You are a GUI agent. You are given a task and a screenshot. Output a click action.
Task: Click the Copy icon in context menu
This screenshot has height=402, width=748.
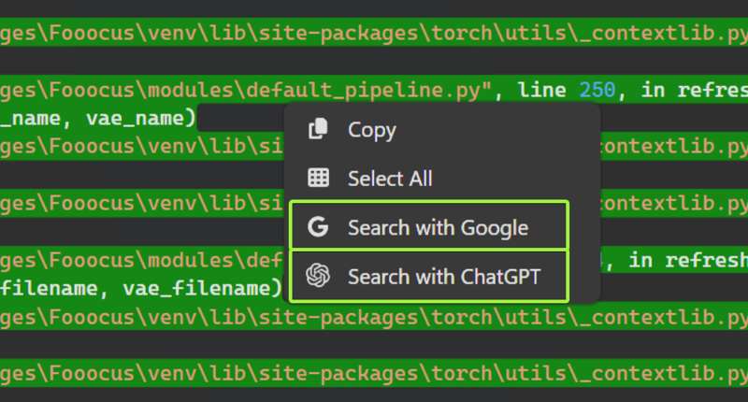point(319,130)
